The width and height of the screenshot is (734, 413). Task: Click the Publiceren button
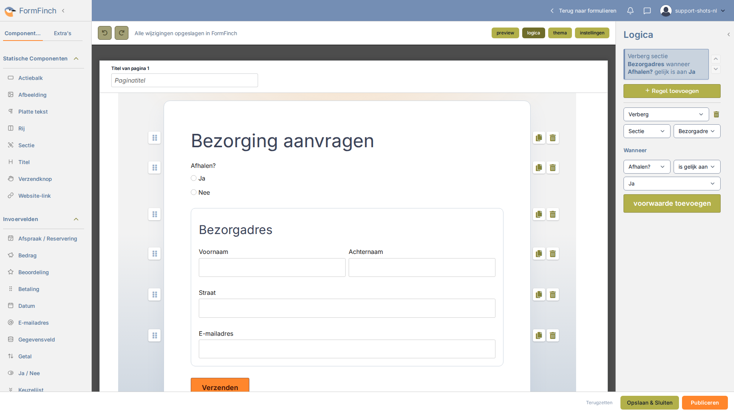pyautogui.click(x=705, y=403)
